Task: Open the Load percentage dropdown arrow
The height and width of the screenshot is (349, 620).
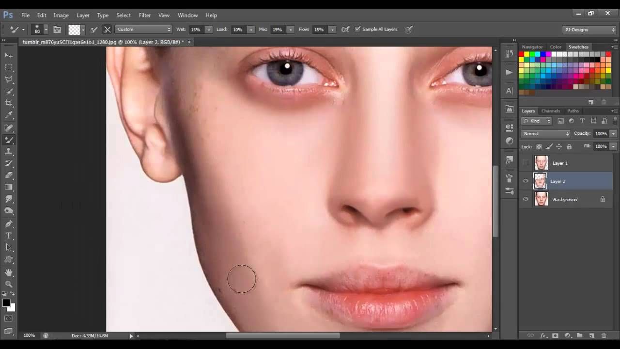Action: click(x=251, y=30)
